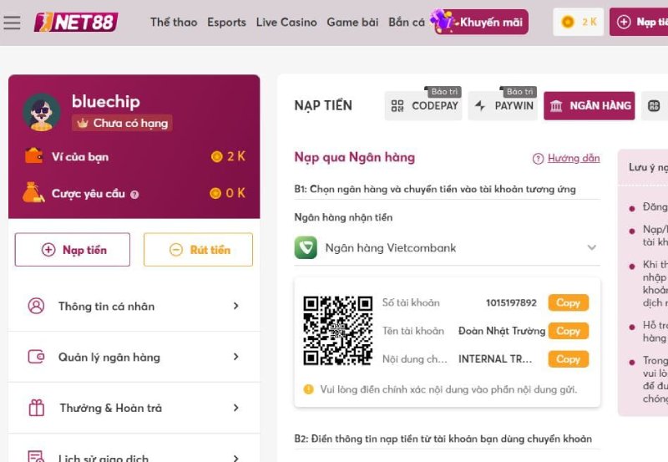Image resolution: width=668 pixels, height=462 pixels.
Task: Open the Thể thao menu
Action: (174, 23)
